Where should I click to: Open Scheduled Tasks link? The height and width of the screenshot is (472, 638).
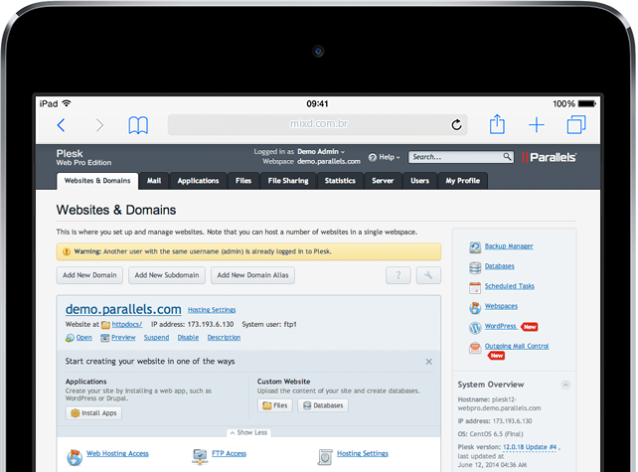(x=510, y=285)
